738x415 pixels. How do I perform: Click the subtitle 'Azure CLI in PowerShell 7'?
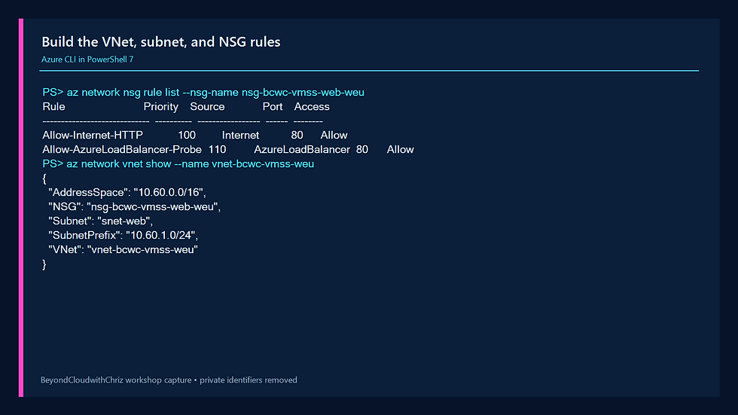pyautogui.click(x=87, y=60)
